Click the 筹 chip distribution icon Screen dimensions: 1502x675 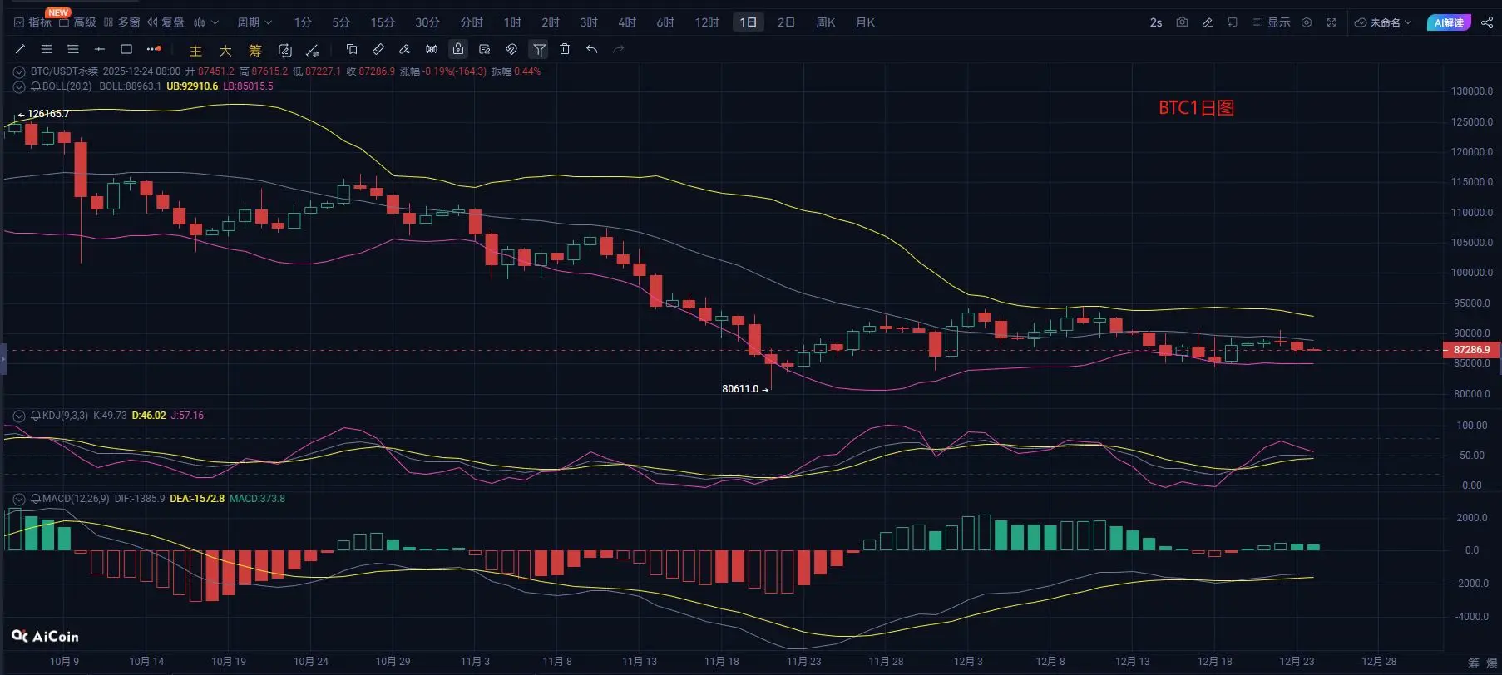(255, 51)
